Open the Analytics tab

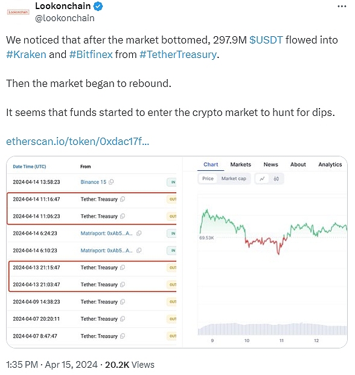tap(330, 164)
